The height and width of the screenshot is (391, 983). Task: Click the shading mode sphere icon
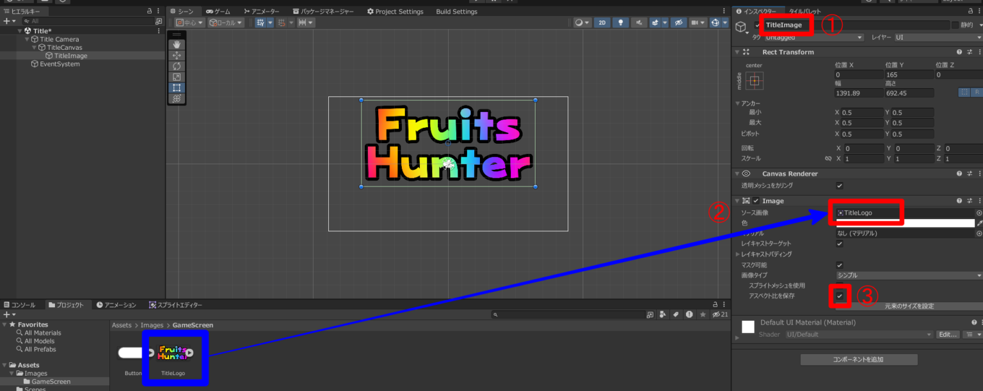point(579,22)
